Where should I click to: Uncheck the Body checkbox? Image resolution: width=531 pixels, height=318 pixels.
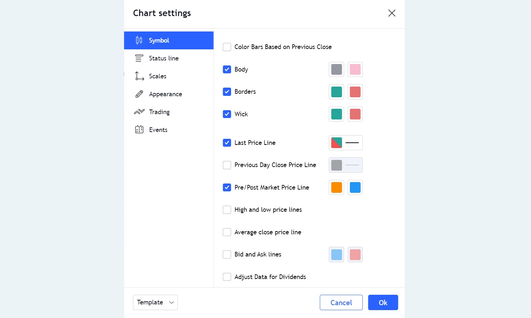pyautogui.click(x=227, y=69)
